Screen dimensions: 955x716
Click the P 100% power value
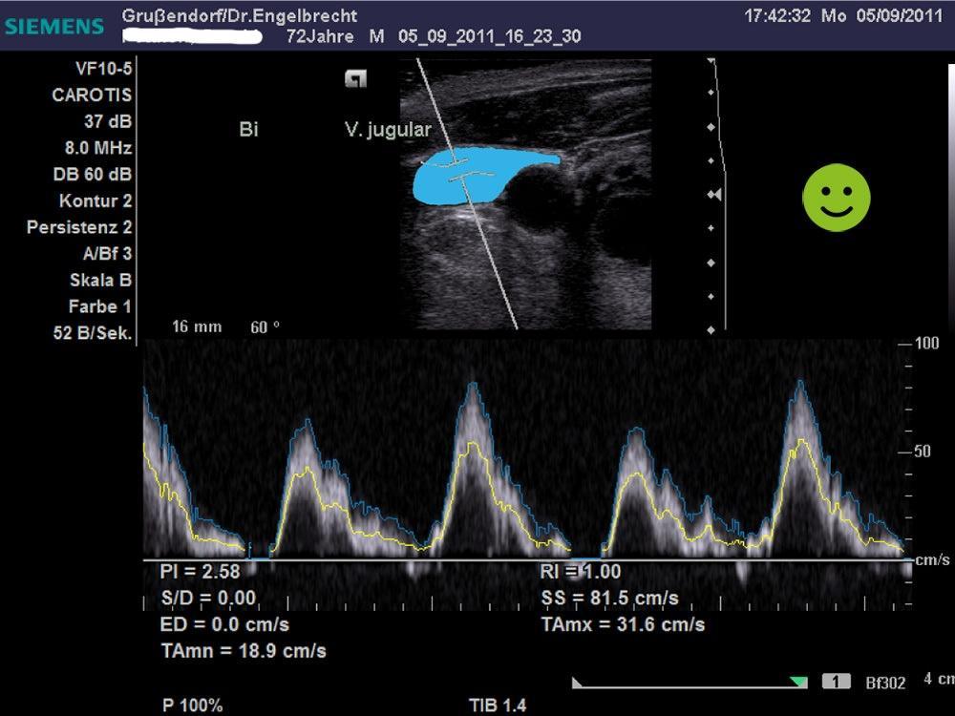point(193,705)
